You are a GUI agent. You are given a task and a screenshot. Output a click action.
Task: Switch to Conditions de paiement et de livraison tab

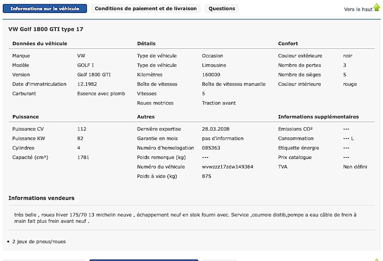tap(146, 9)
